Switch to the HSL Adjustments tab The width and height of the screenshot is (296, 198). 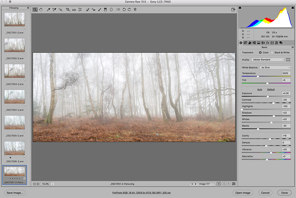pos(254,43)
